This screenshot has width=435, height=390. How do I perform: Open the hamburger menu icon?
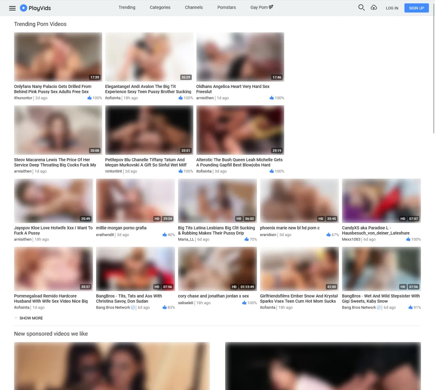click(x=12, y=8)
